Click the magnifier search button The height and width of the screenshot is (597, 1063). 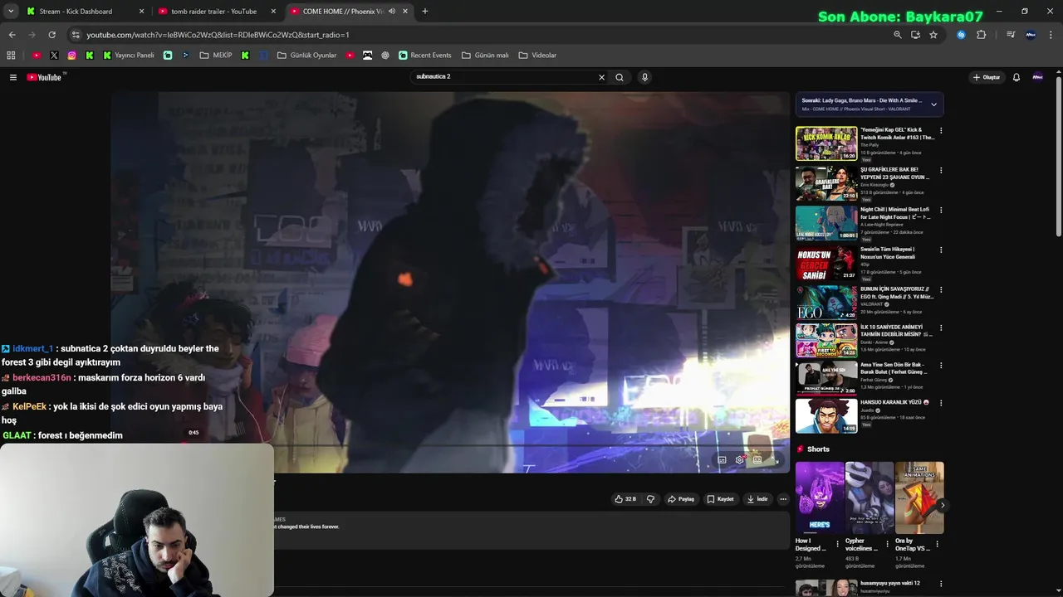620,77
